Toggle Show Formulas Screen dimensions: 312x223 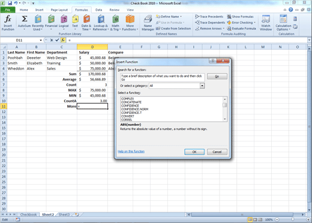coord(240,17)
